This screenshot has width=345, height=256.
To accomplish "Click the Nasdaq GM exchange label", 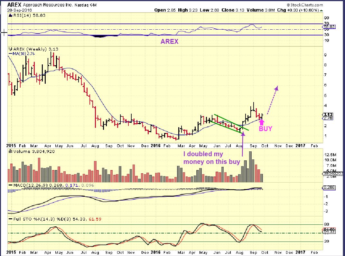I will point(85,5).
